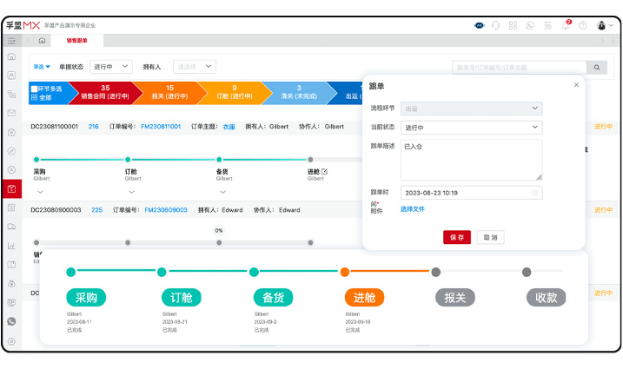623x369 pixels.
Task: Open the headset customer support icon
Action: (x=495, y=26)
